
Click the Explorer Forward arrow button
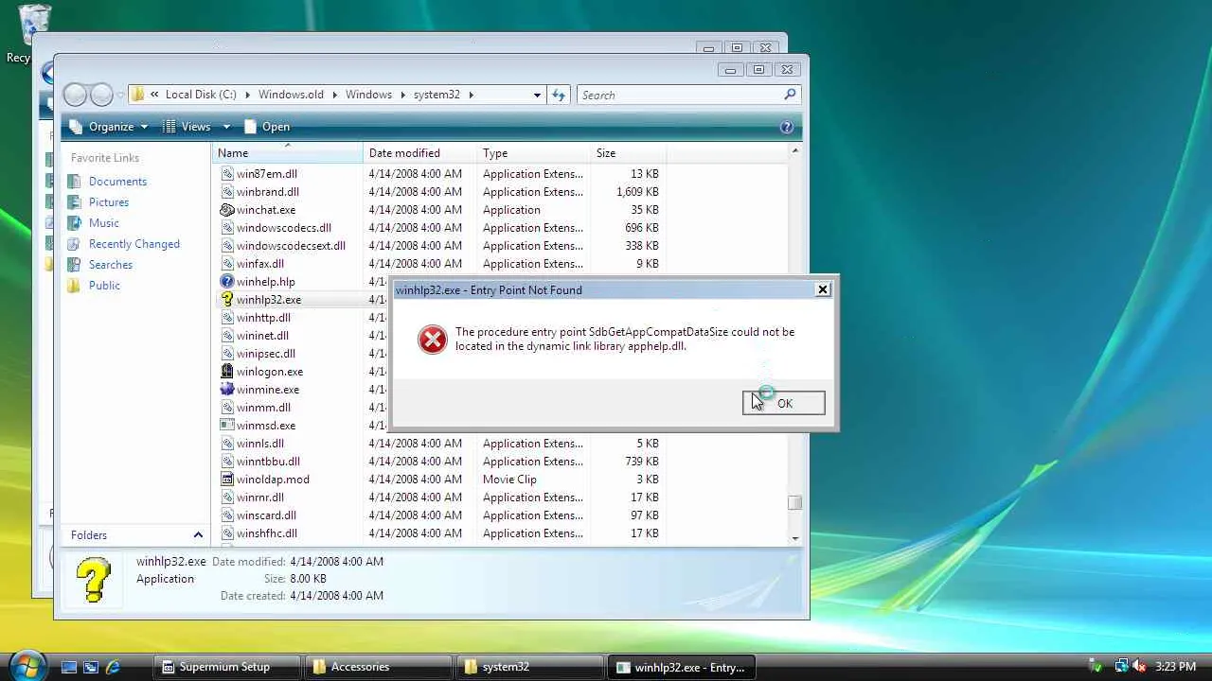[101, 95]
